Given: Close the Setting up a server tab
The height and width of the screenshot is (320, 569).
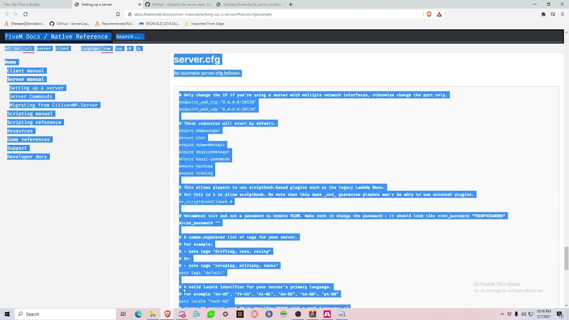Looking at the screenshot, I should pos(140,4).
